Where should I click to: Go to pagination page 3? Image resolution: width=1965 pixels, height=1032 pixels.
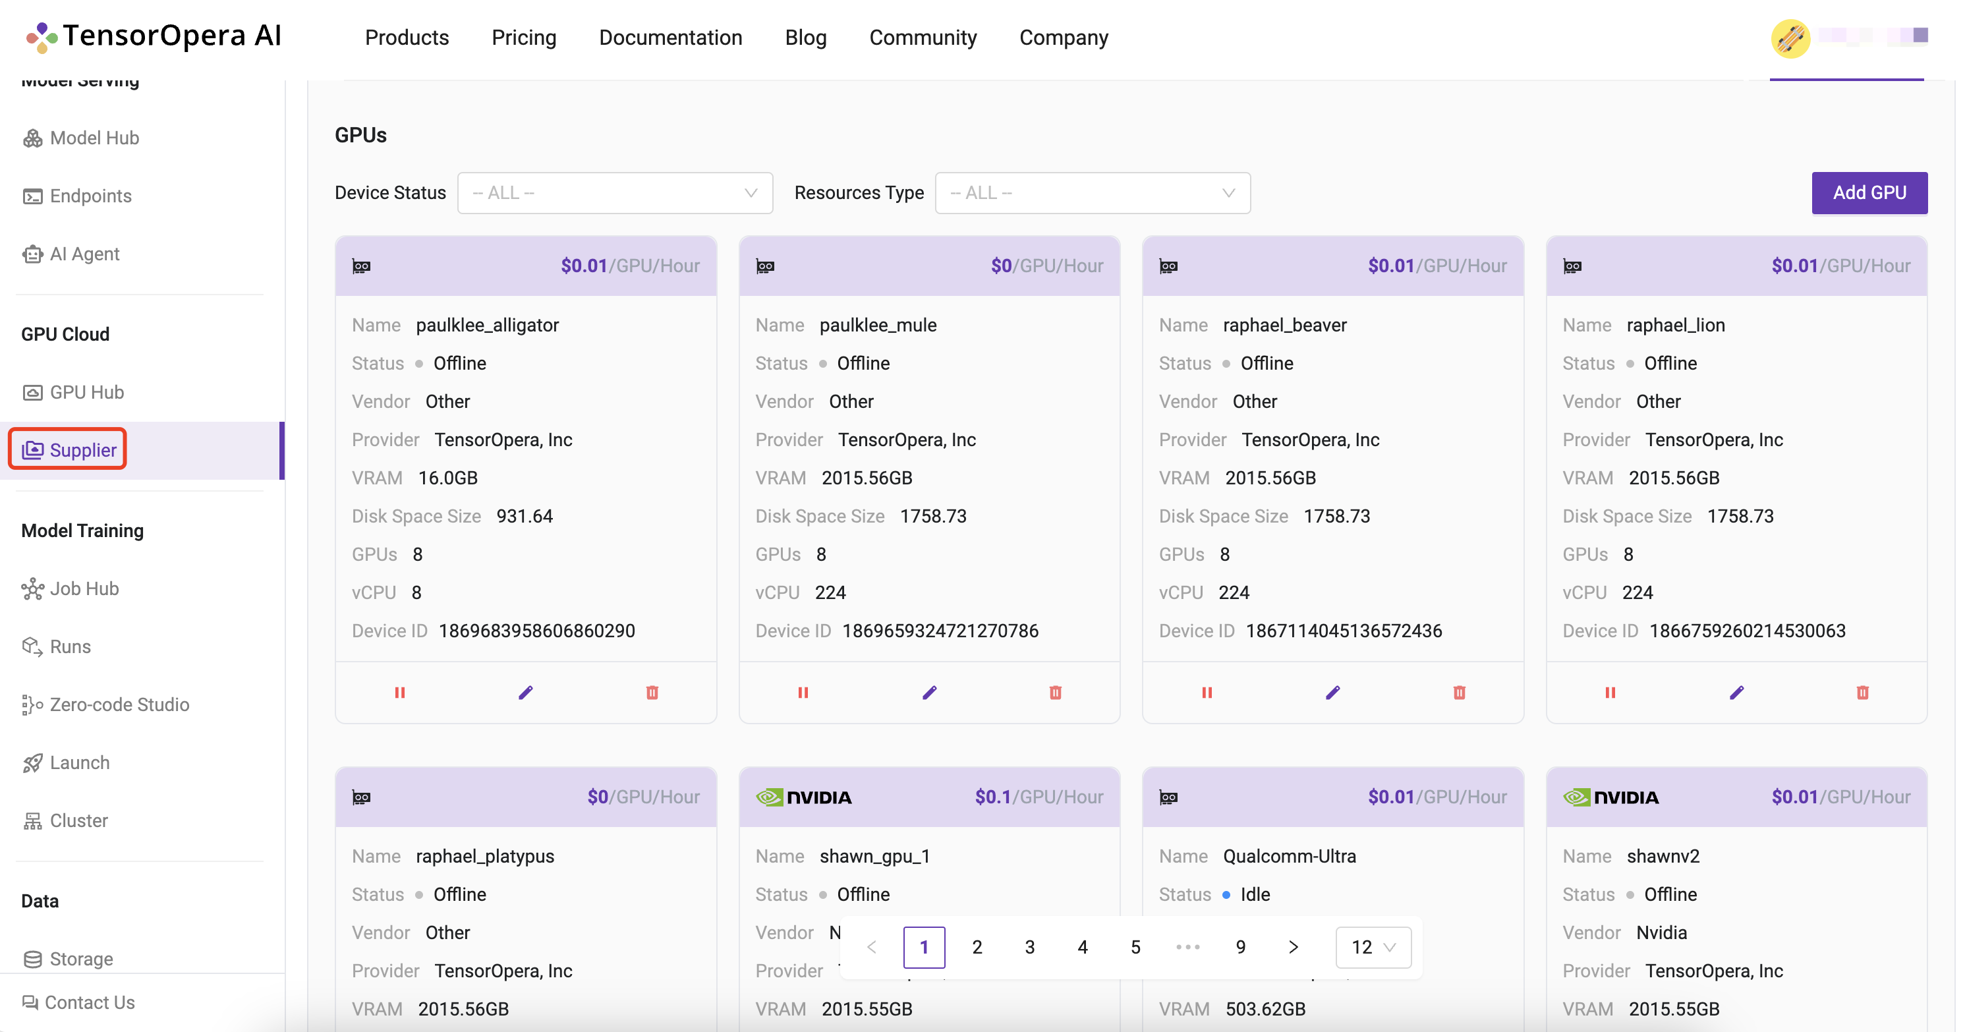[1030, 948]
